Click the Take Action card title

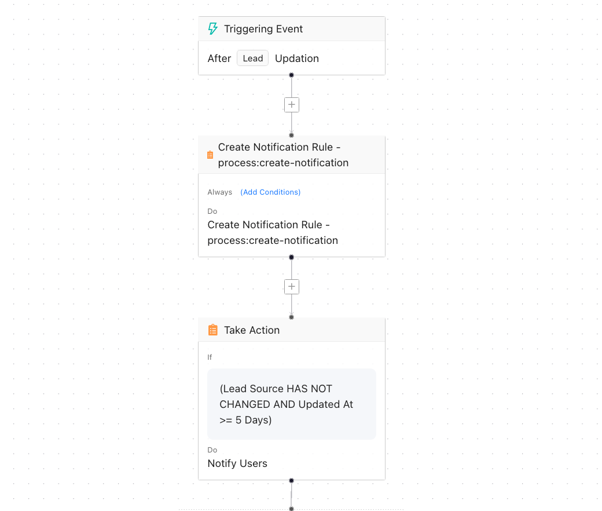(252, 330)
